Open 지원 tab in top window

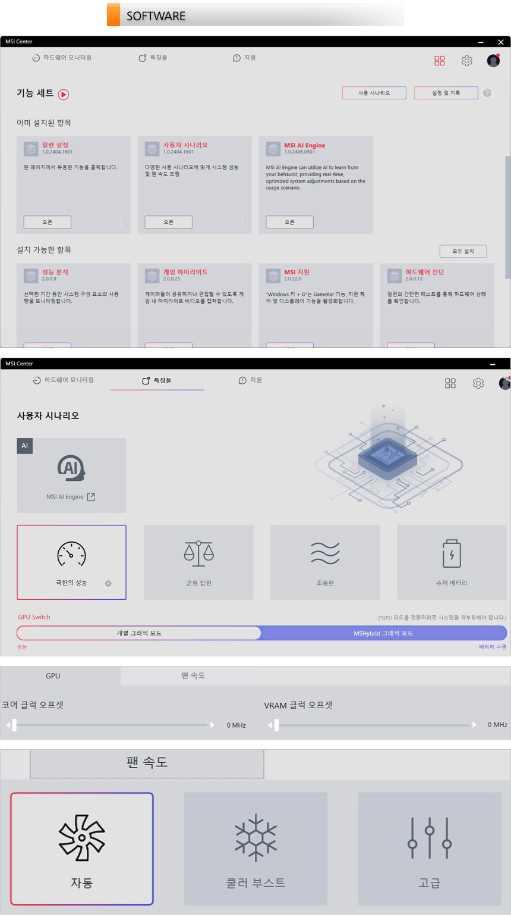tap(244, 58)
